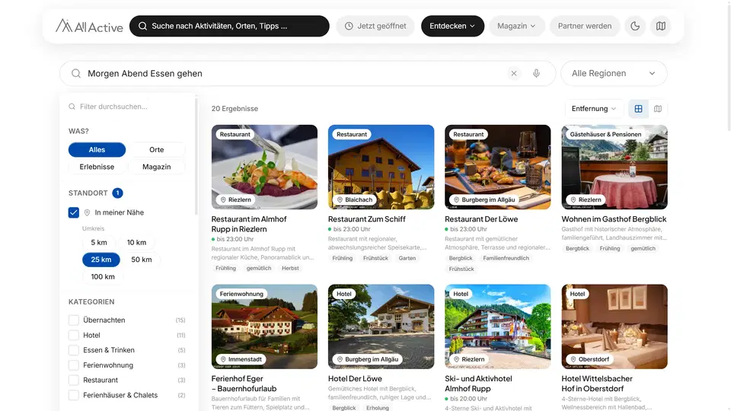Click gemütlich tag on Gasthof Bergblick
This screenshot has height=411, width=731.
click(643, 249)
